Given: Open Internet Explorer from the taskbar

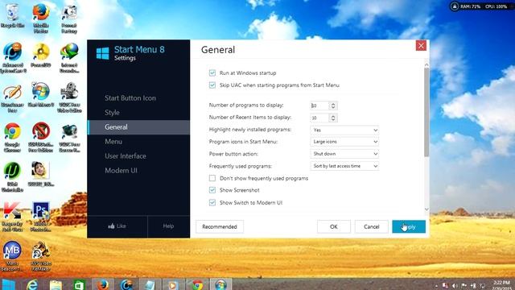Looking at the screenshot, I should pos(32,284).
